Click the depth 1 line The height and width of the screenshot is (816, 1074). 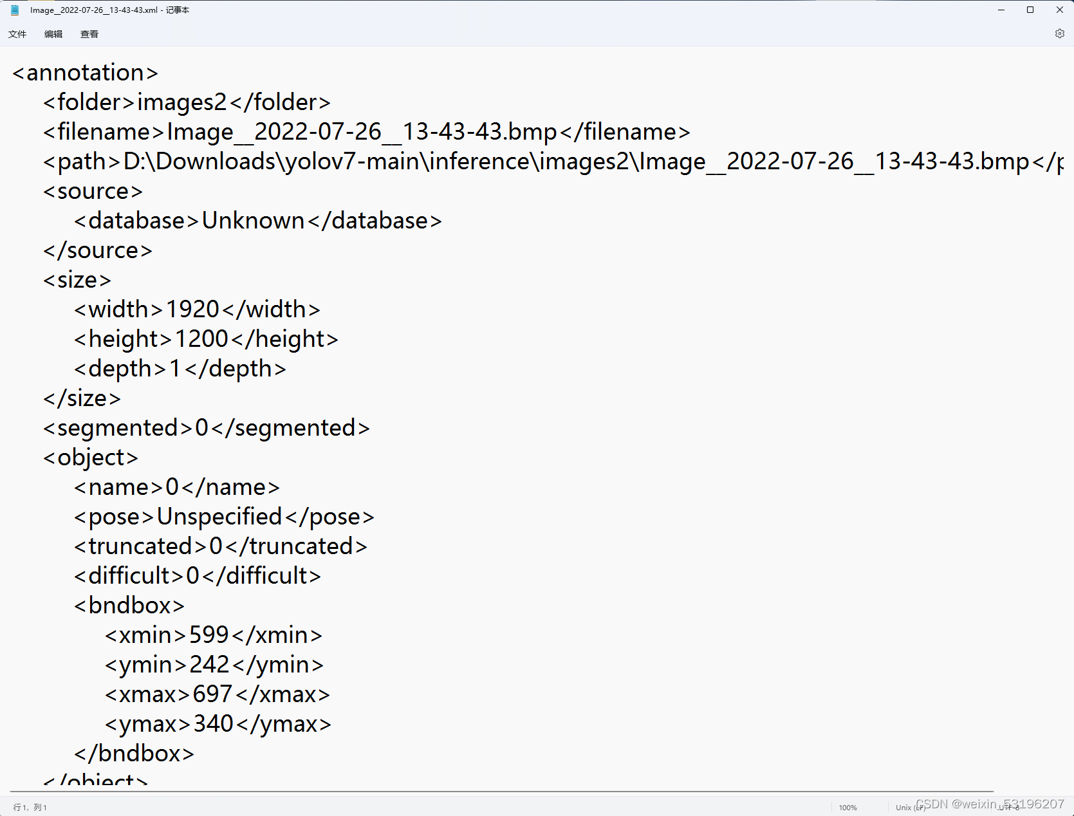(180, 369)
